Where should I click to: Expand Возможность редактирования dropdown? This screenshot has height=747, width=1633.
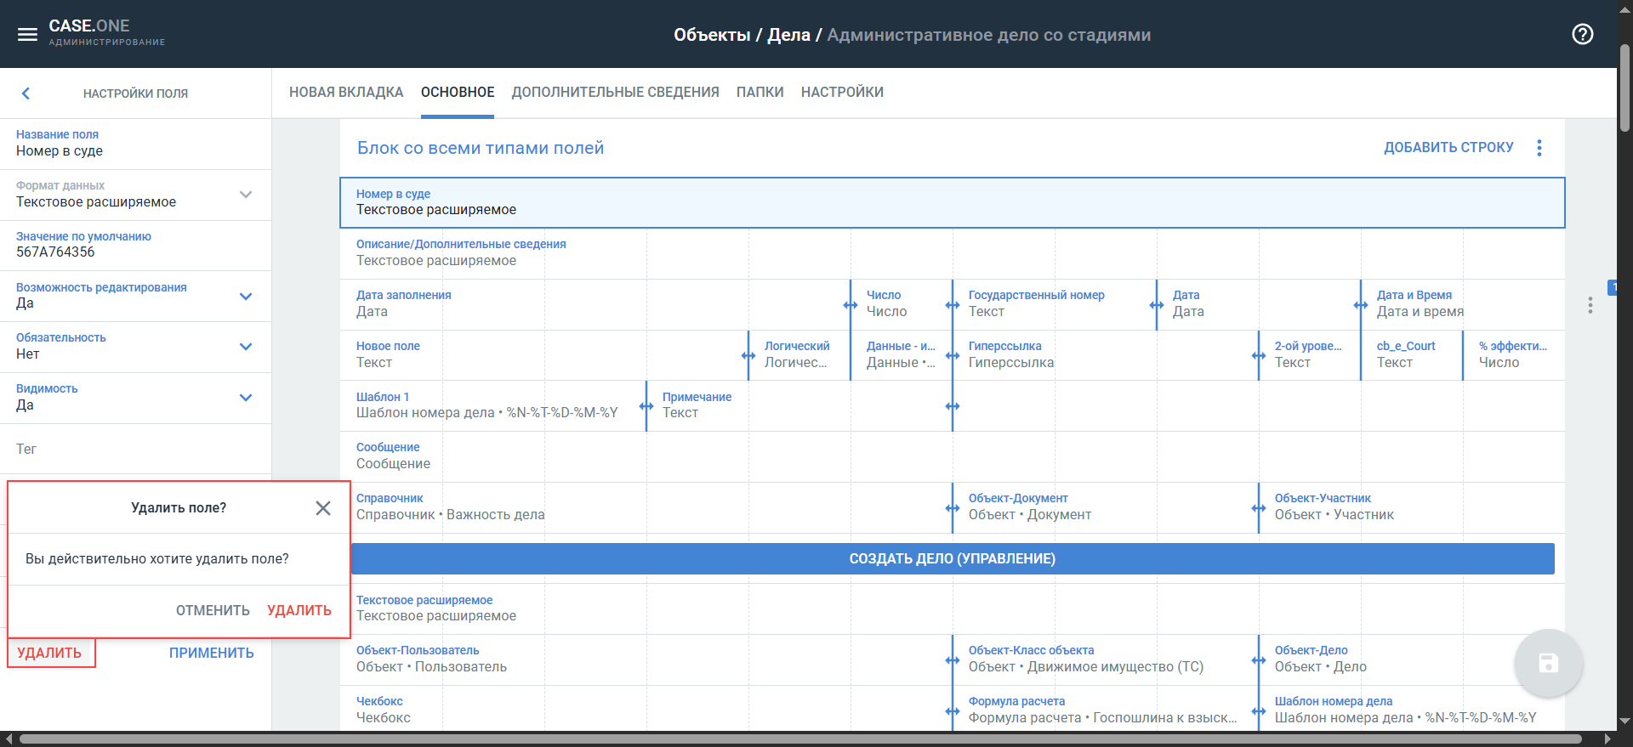[246, 297]
